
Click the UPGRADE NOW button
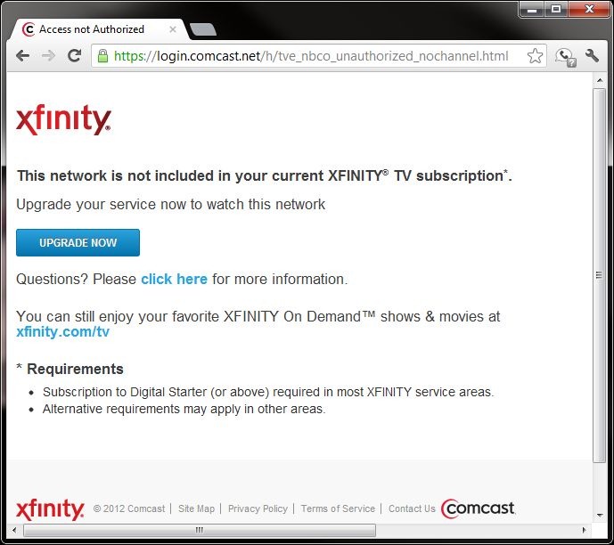coord(78,242)
